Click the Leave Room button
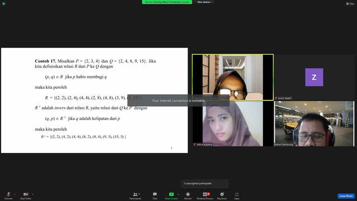The width and height of the screenshot is (357, 201). pyautogui.click(x=346, y=196)
